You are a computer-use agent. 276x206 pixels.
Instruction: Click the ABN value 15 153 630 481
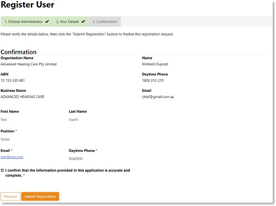click(13, 80)
